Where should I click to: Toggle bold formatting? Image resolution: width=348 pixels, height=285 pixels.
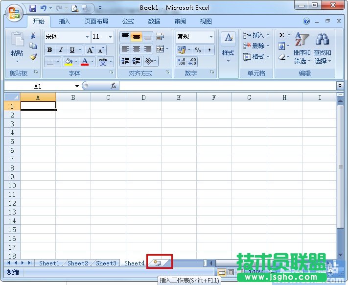click(49, 50)
